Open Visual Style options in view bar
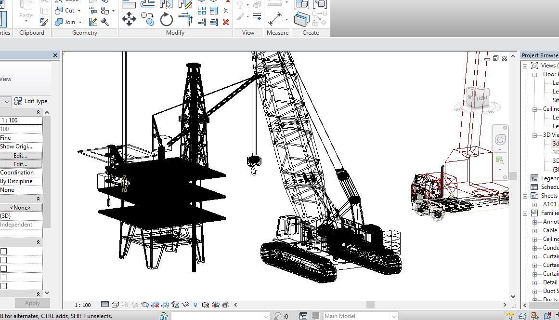The width and height of the screenshot is (559, 320). (115, 305)
